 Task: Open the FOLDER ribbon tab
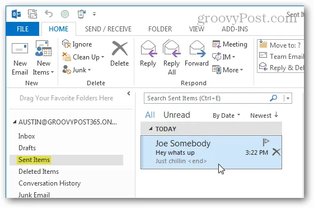pos(160,29)
